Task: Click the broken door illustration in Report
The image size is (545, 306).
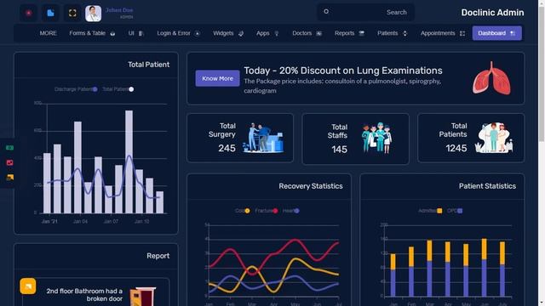Action: 142,296
